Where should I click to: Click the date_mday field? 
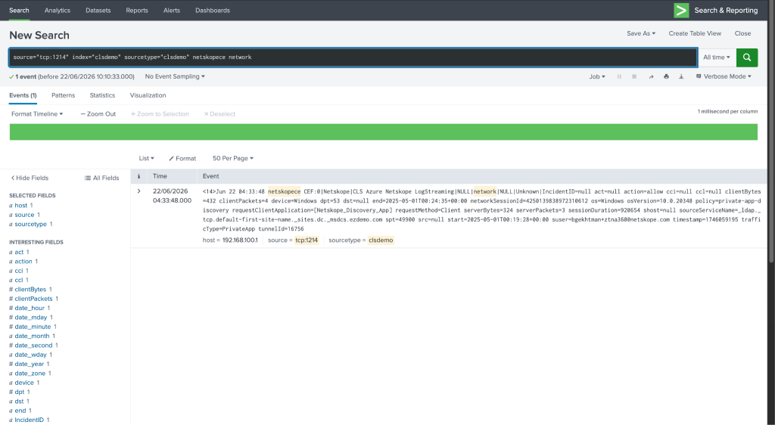30,318
